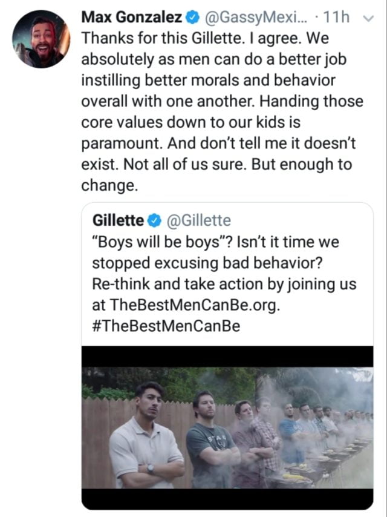Select the Gillette bold display name
Screen dimensions: 387x517
coord(118,220)
